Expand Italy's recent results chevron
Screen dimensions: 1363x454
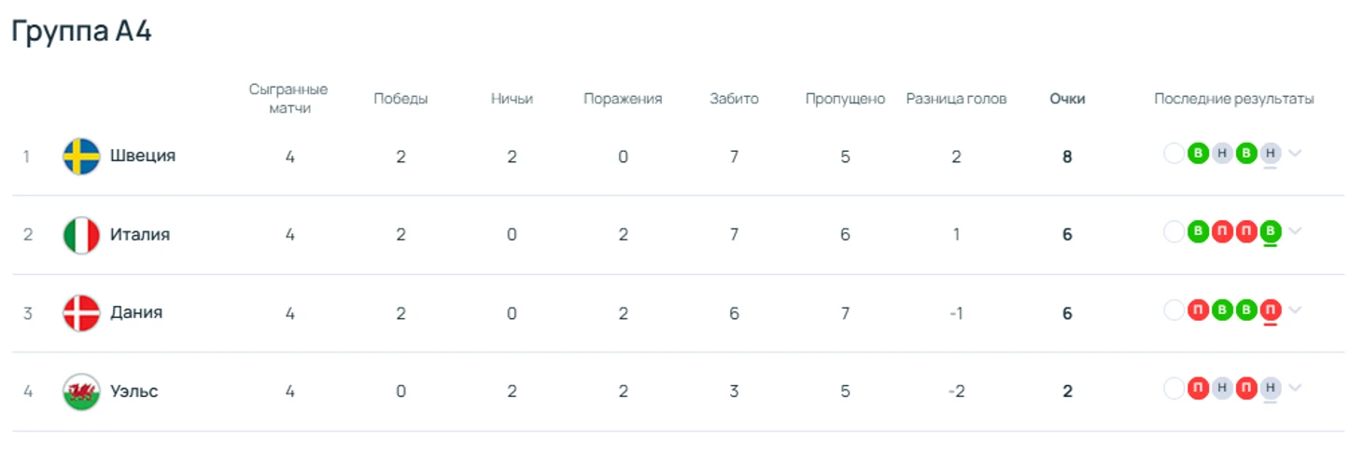click(1295, 231)
